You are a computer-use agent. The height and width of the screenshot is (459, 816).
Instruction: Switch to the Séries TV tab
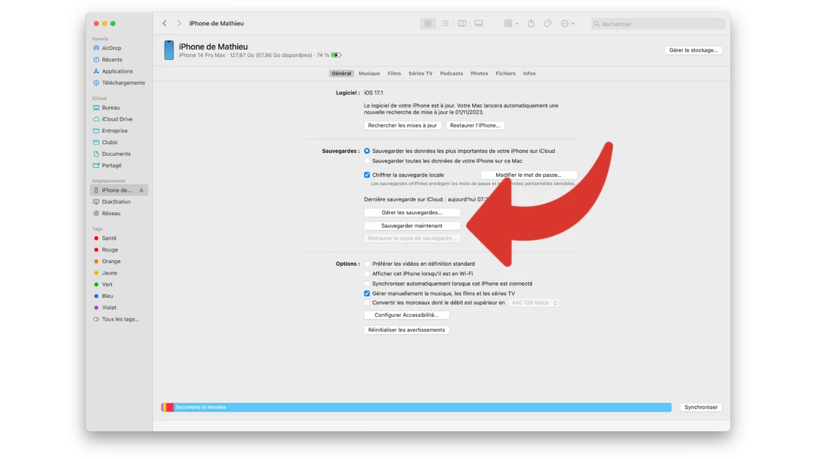click(420, 73)
